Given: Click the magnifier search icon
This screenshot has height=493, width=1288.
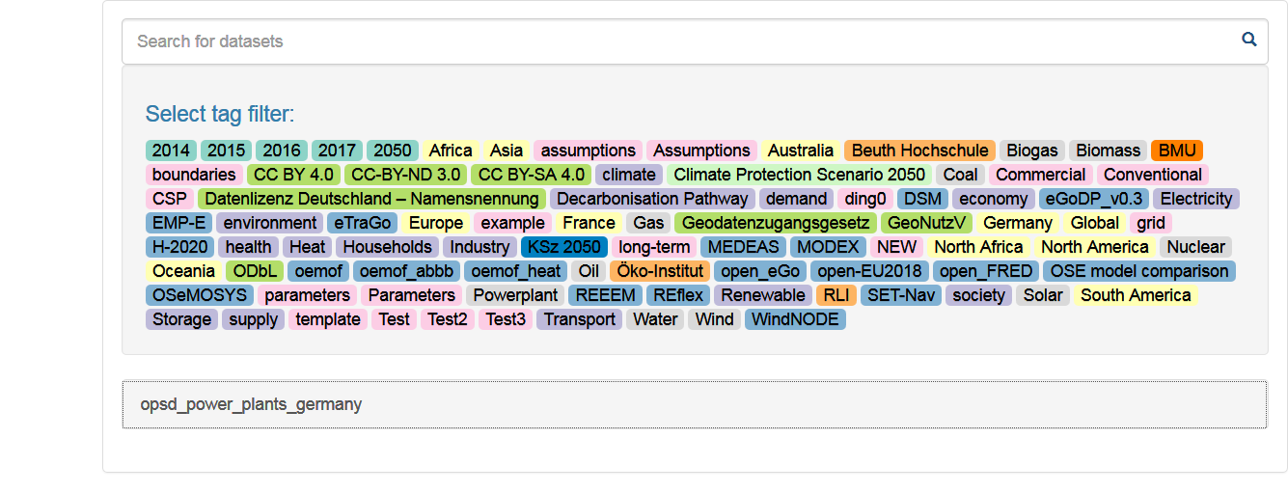Looking at the screenshot, I should pyautogui.click(x=1249, y=41).
